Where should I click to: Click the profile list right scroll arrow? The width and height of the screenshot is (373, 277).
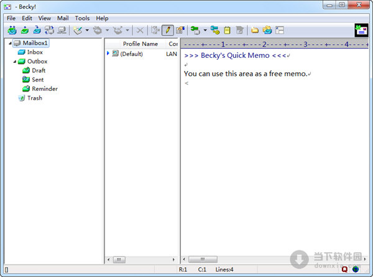[173, 260]
